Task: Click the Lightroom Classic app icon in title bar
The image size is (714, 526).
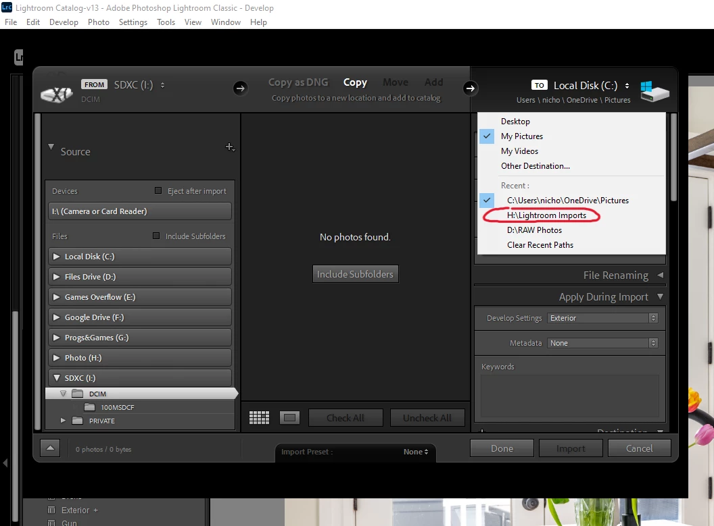Action: 6,7
